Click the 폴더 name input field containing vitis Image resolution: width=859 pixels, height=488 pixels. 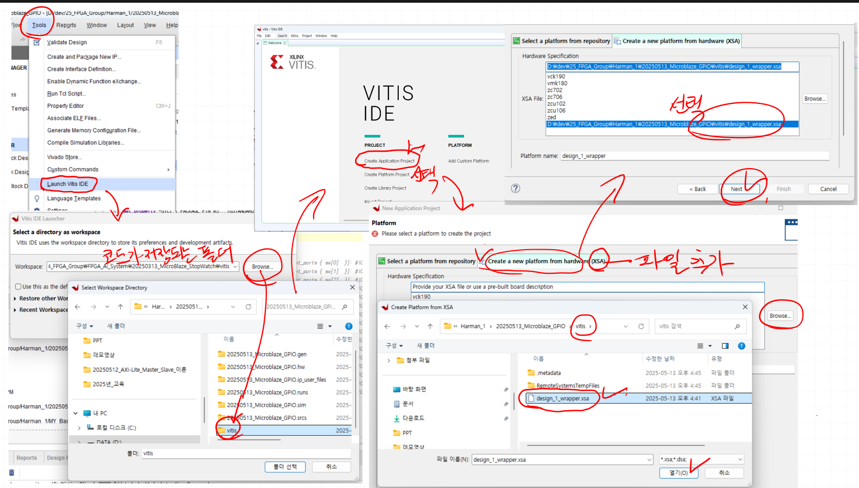click(x=247, y=453)
